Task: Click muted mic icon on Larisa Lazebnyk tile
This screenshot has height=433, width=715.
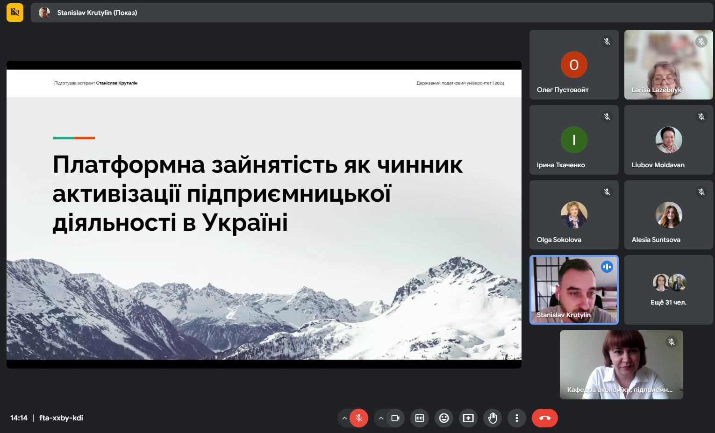Action: coord(701,42)
